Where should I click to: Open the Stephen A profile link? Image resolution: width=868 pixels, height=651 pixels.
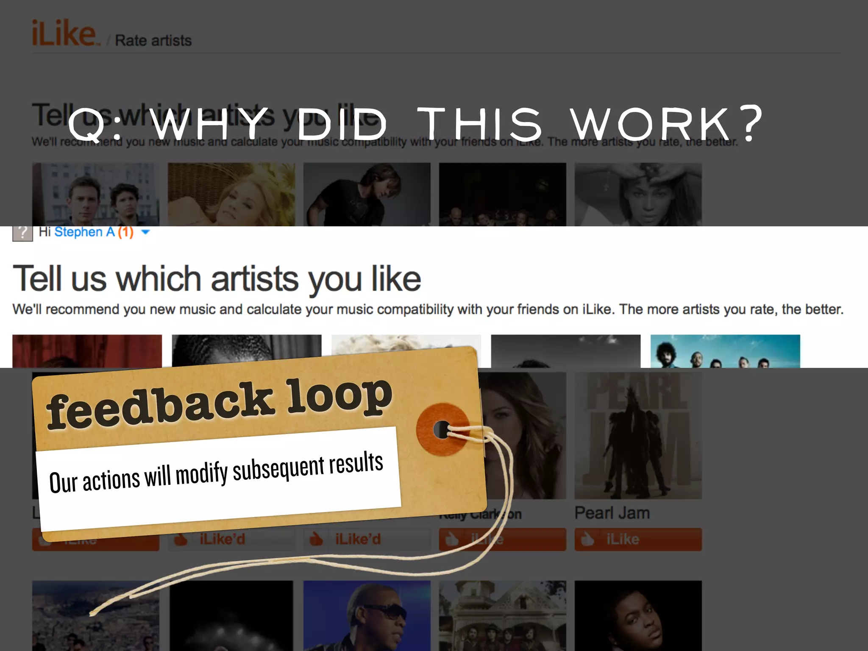[x=84, y=232]
